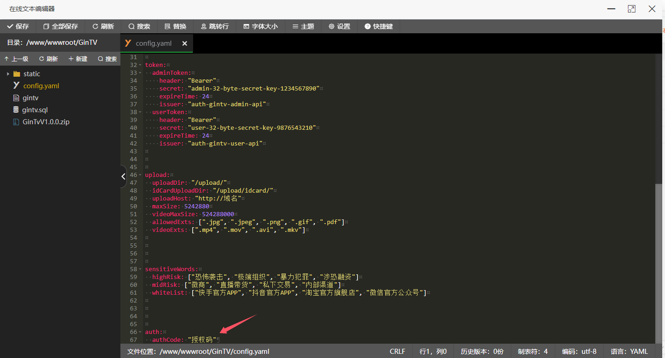Open 跳转行 go-to-line tool

point(215,26)
